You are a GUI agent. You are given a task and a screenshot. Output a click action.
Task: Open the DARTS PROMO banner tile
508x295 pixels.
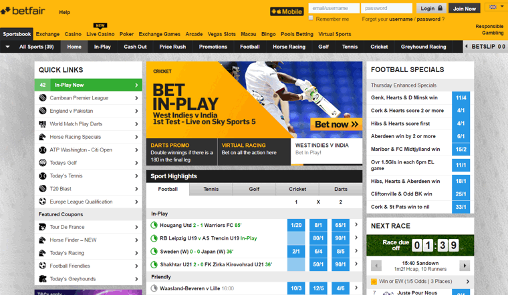click(182, 152)
